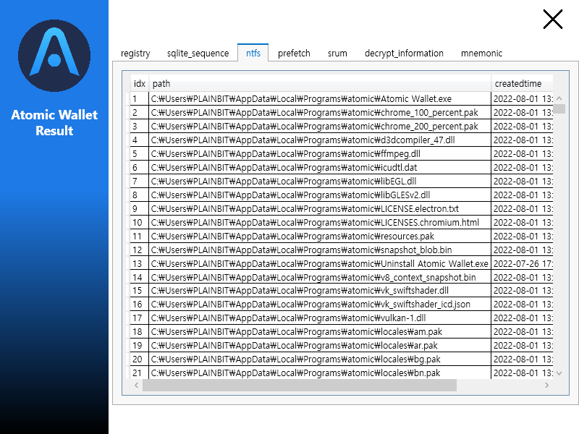
Task: Click the Atomic Wallet Result title text
Action: pyautogui.click(x=54, y=122)
